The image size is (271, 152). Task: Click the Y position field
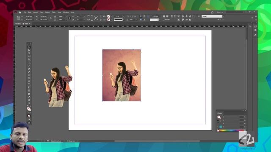pos(29,20)
